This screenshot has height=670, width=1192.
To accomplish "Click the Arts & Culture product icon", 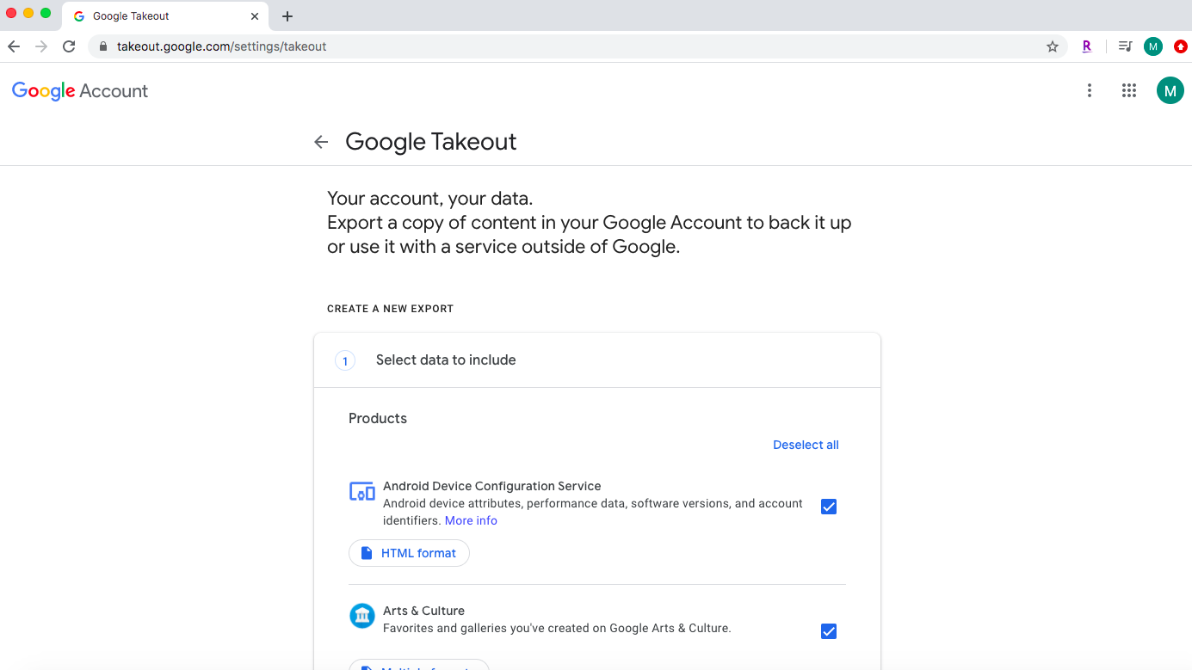I will 362,616.
